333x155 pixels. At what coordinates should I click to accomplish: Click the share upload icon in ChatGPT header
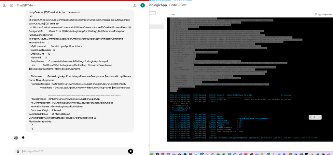[x=135, y=5]
